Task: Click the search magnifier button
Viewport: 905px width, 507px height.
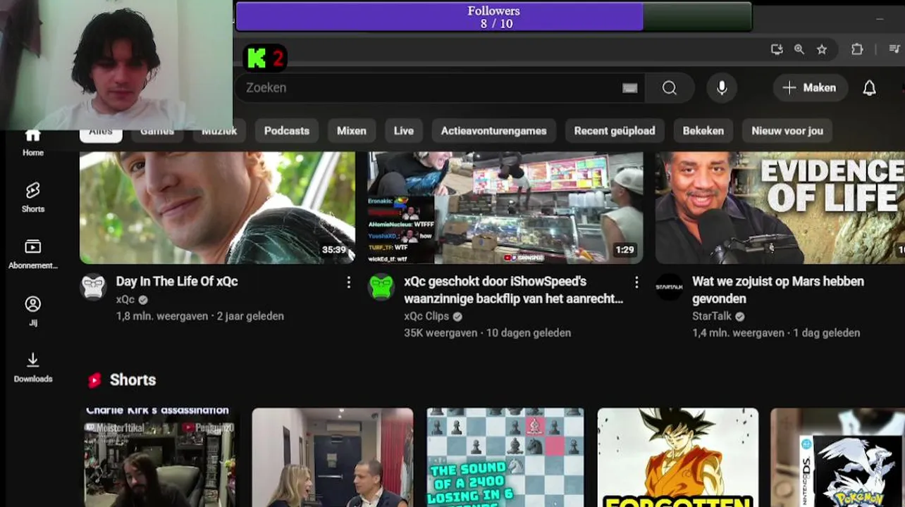Action: tap(669, 88)
